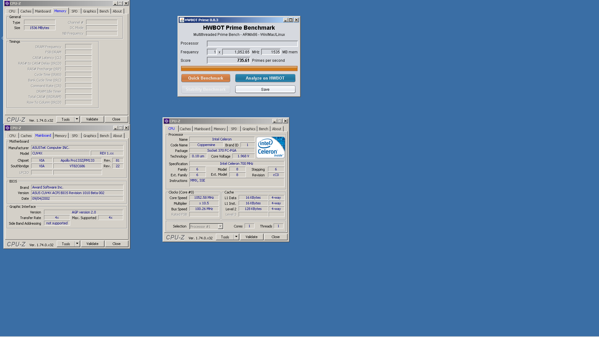Click chipset value Apollo Pro133Z/PM133

coord(77,160)
